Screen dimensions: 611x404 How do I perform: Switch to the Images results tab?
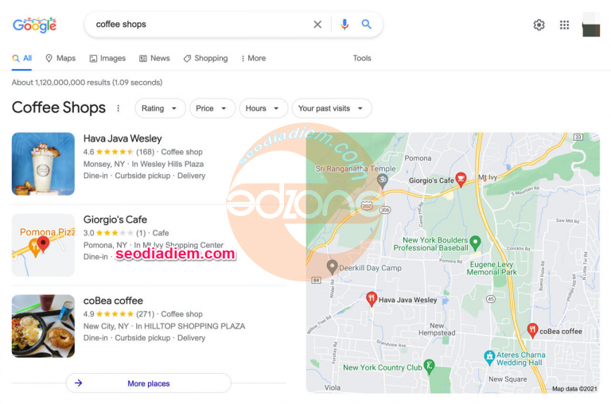pyautogui.click(x=107, y=58)
